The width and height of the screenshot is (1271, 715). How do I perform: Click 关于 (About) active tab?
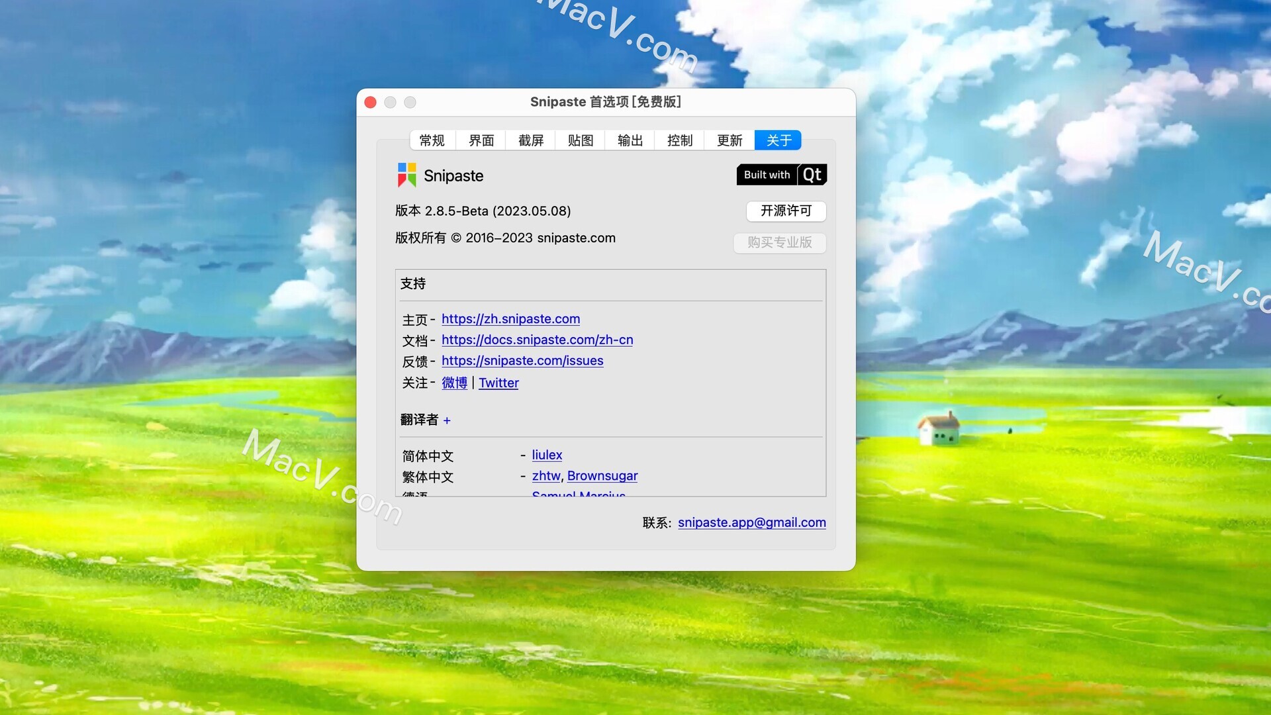777,140
